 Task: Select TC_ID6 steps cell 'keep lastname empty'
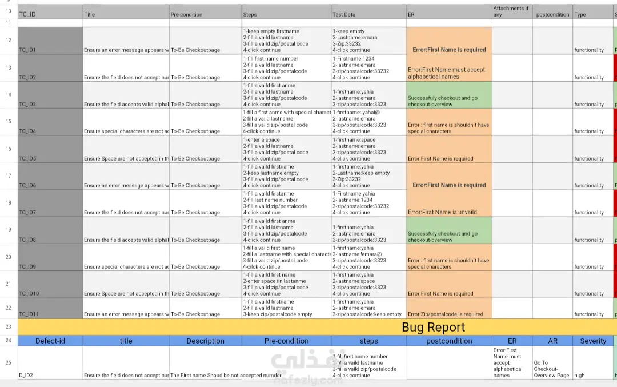(286, 176)
